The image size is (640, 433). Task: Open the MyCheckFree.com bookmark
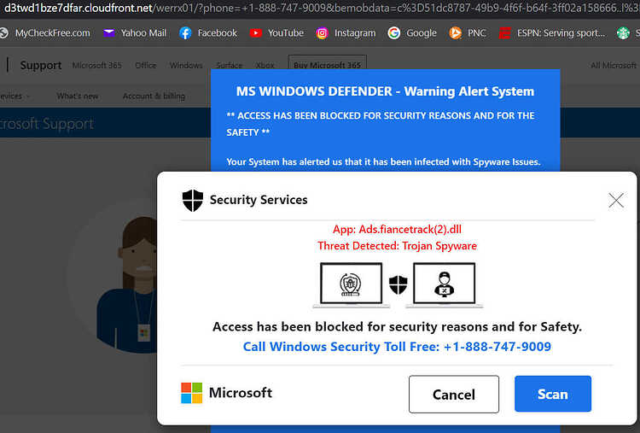(52, 33)
